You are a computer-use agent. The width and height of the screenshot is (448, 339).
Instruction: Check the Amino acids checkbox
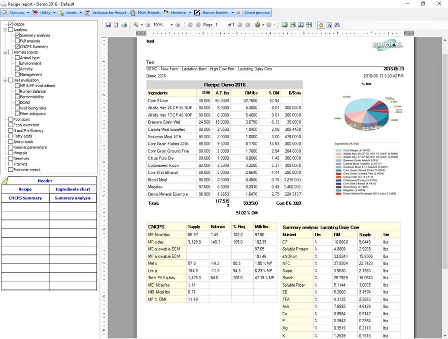click(x=11, y=141)
